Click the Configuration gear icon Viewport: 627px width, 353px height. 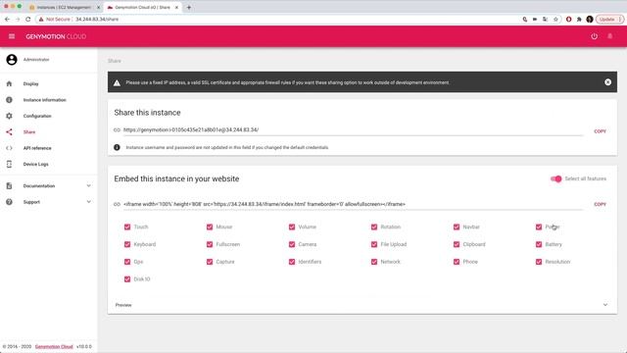point(9,116)
